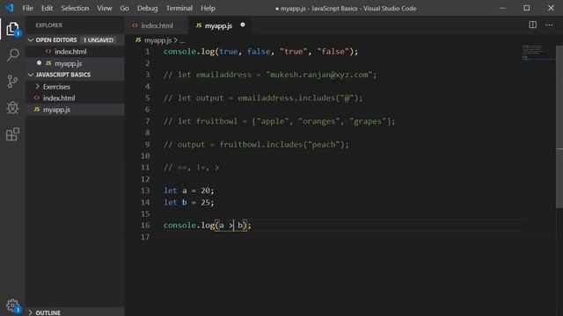Open the Selection menu
This screenshot has height=316, width=563.
[75, 8]
